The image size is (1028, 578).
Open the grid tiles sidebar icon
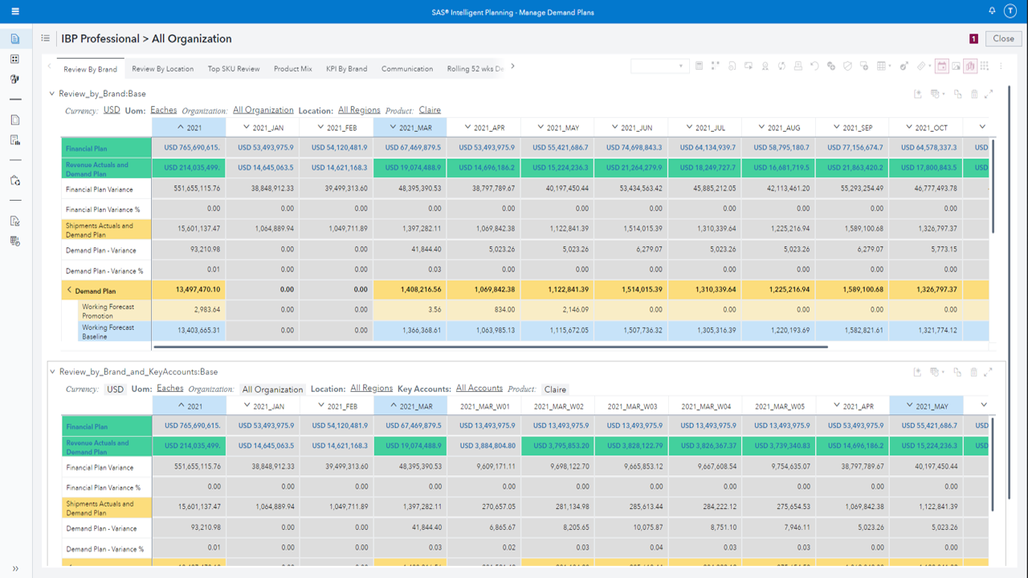coord(15,59)
